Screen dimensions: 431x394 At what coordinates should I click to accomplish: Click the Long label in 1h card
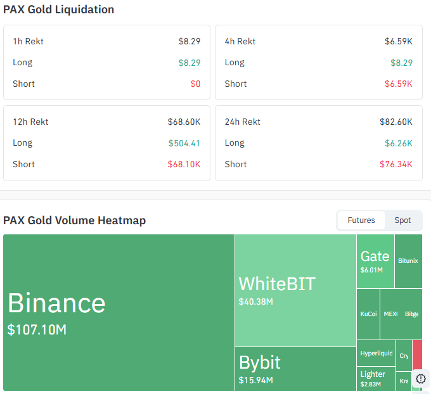[23, 63]
